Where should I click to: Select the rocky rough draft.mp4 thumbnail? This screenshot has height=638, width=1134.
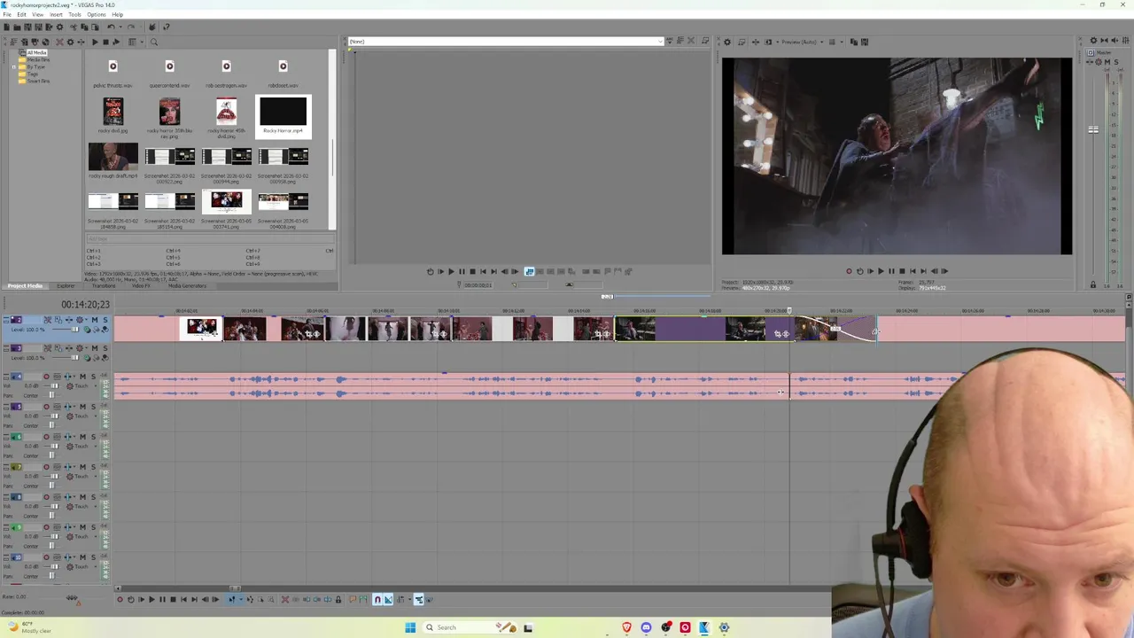tap(113, 160)
